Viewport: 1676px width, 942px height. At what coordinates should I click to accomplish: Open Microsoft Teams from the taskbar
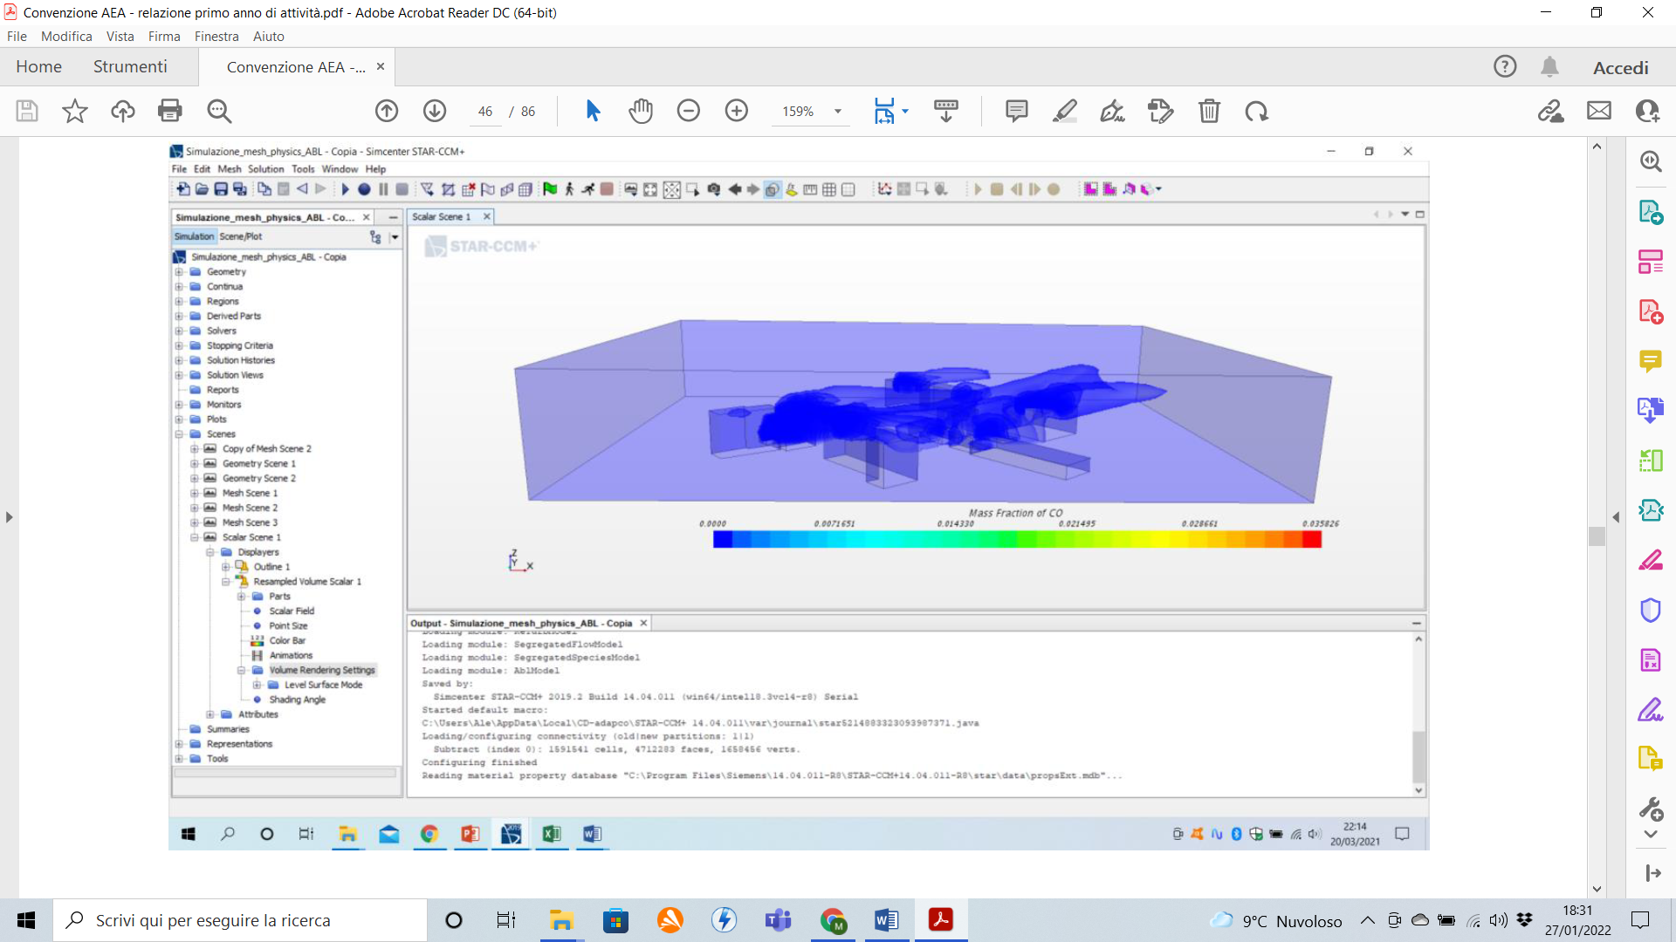778,920
